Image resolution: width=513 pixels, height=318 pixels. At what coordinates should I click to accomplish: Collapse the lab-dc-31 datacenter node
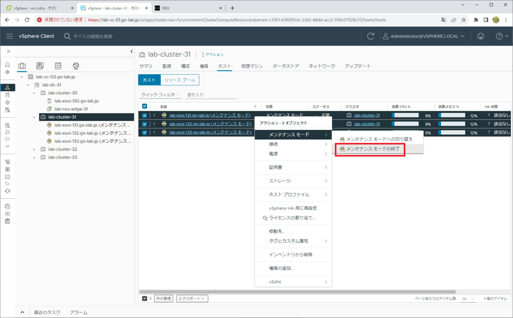(28, 85)
